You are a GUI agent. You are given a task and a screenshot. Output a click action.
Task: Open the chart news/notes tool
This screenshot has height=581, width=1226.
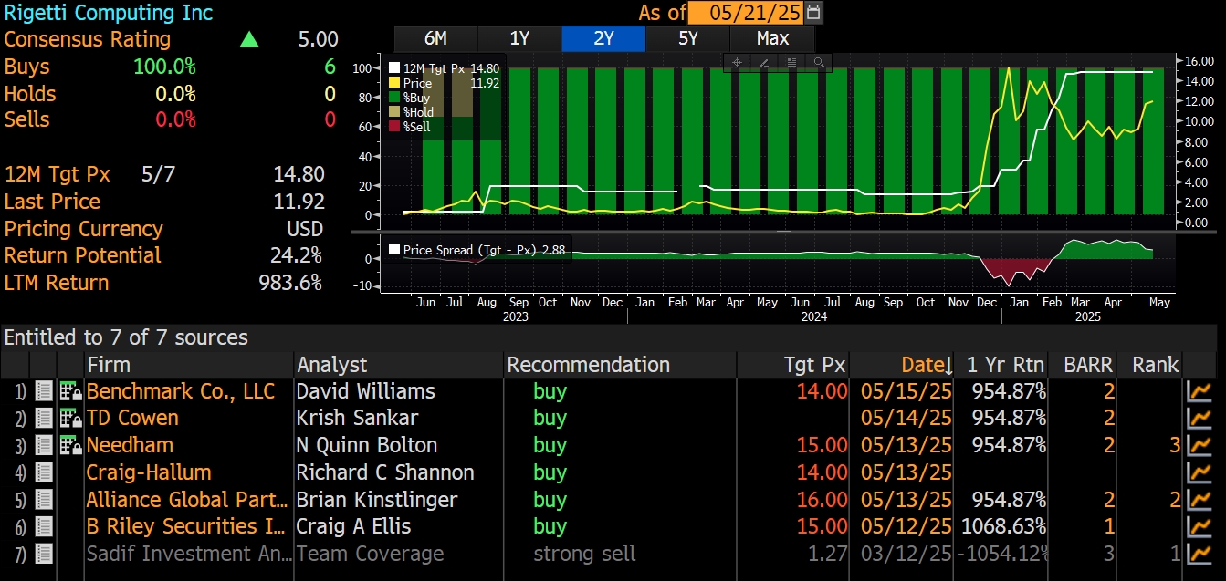pos(791,62)
